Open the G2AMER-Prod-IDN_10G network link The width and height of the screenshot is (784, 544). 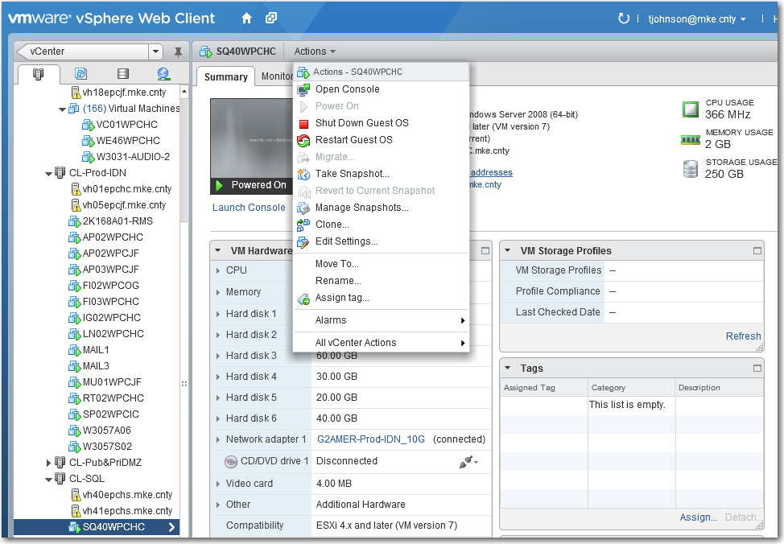tap(370, 439)
